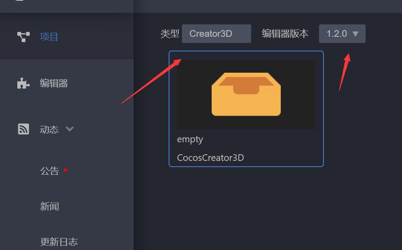Click the Creator3D type field

pos(217,34)
